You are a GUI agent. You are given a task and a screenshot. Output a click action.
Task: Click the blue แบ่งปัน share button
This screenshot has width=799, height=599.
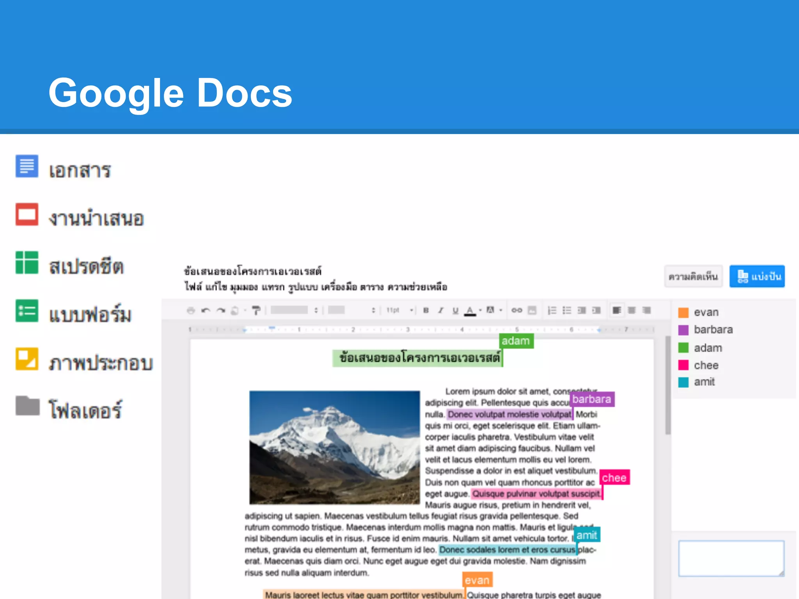757,276
